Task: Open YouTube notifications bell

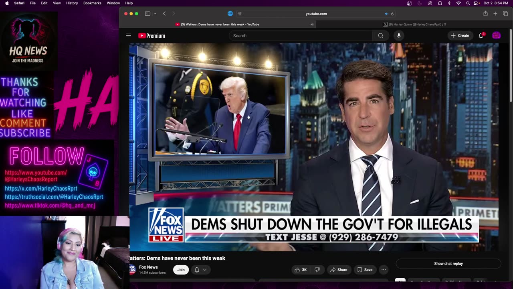Action: [x=481, y=35]
